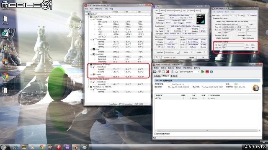Open the Windows Start menu orb
Screen dimensions: 268x150
pyautogui.click(x=4, y=147)
